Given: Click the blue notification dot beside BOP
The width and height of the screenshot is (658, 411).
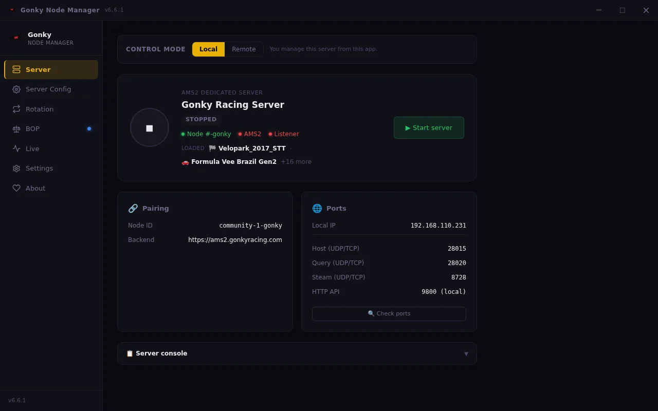Looking at the screenshot, I should [x=89, y=128].
